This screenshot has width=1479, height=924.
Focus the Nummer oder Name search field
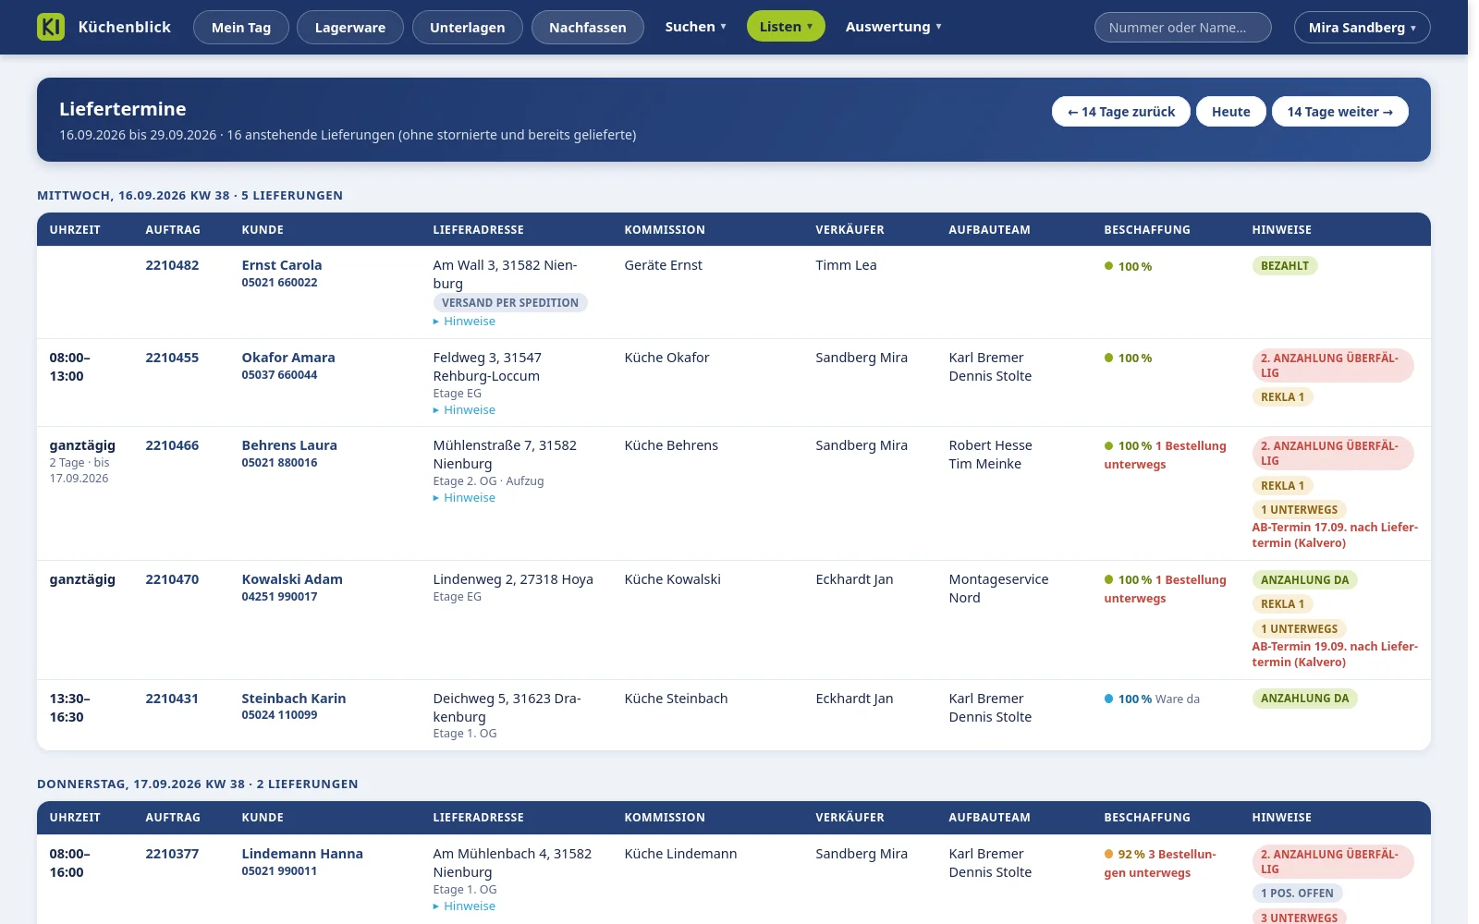(1183, 28)
